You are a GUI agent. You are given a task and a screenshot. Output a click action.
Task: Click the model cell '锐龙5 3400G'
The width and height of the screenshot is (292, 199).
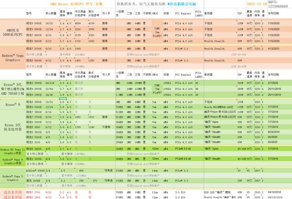34,149
